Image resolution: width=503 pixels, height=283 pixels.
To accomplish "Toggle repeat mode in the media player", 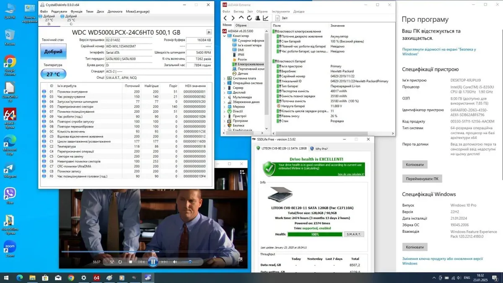I will tap(120, 262).
